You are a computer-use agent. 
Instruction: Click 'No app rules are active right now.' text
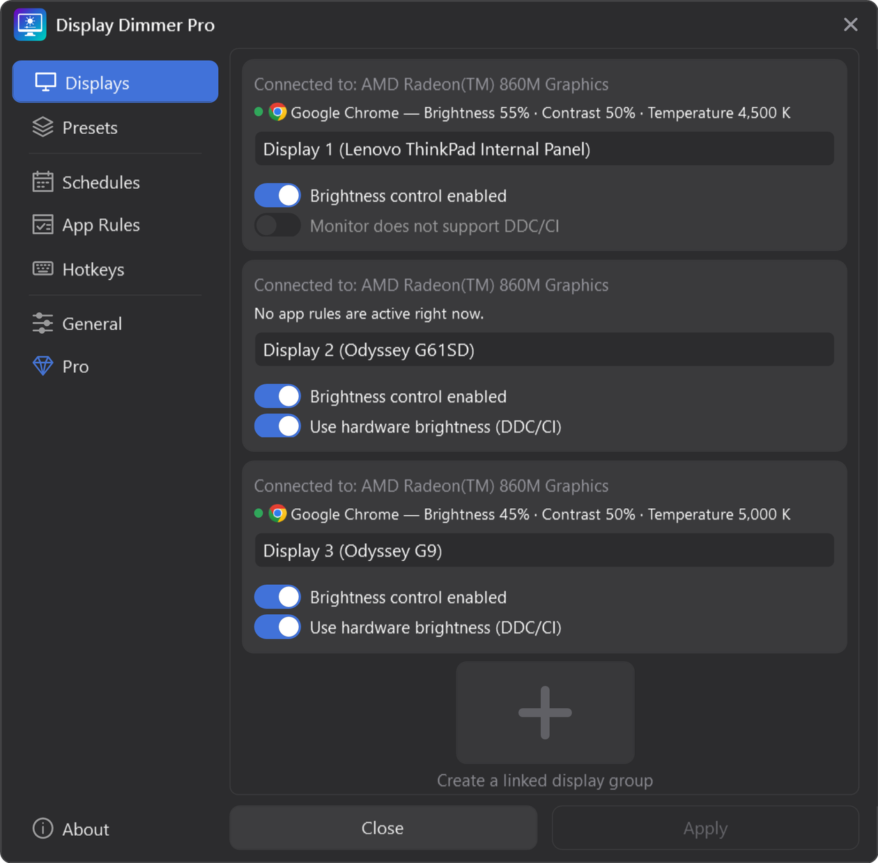(x=369, y=314)
